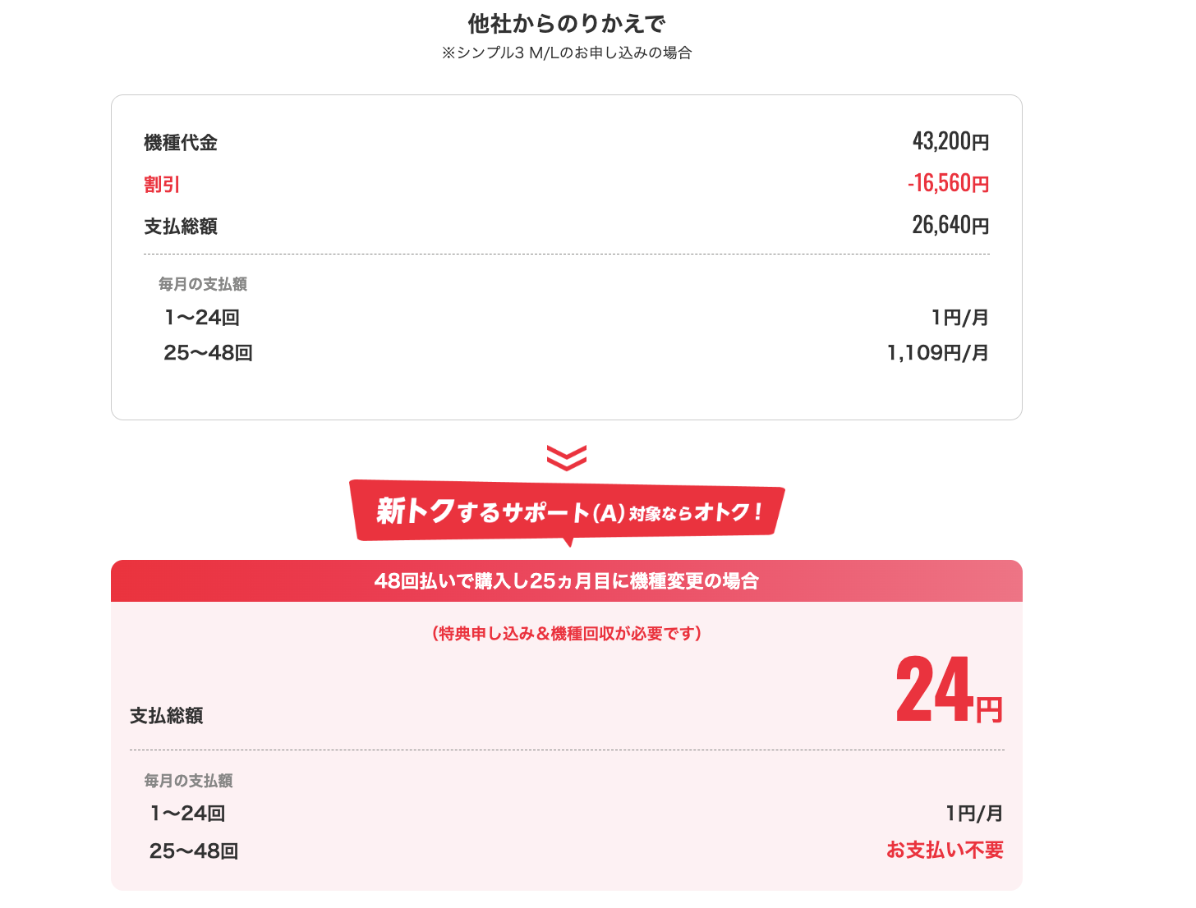Click the -16,560円 discount amount
This screenshot has width=1196, height=908.
pos(948,183)
